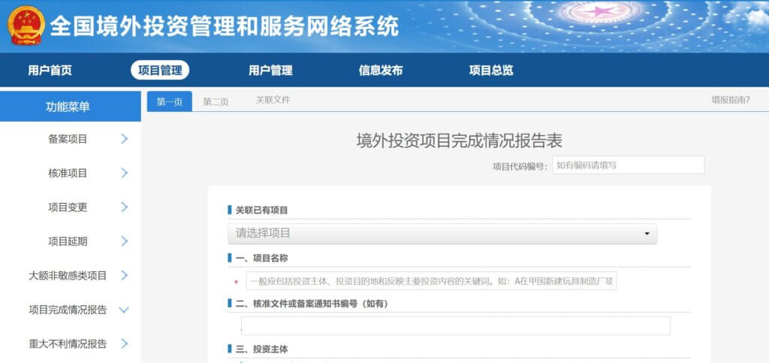The height and width of the screenshot is (363, 769).
Task: Expand the 核准项目 chevron arrow
Action: [x=124, y=173]
